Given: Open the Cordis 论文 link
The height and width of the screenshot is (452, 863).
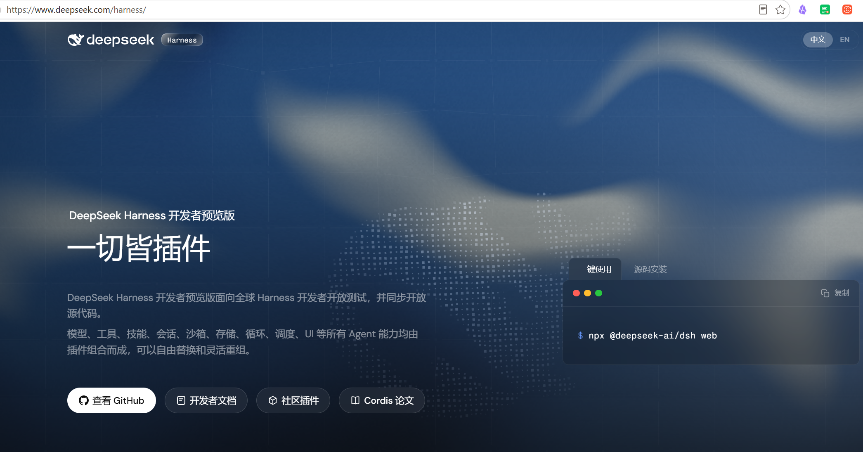Looking at the screenshot, I should pyautogui.click(x=382, y=400).
